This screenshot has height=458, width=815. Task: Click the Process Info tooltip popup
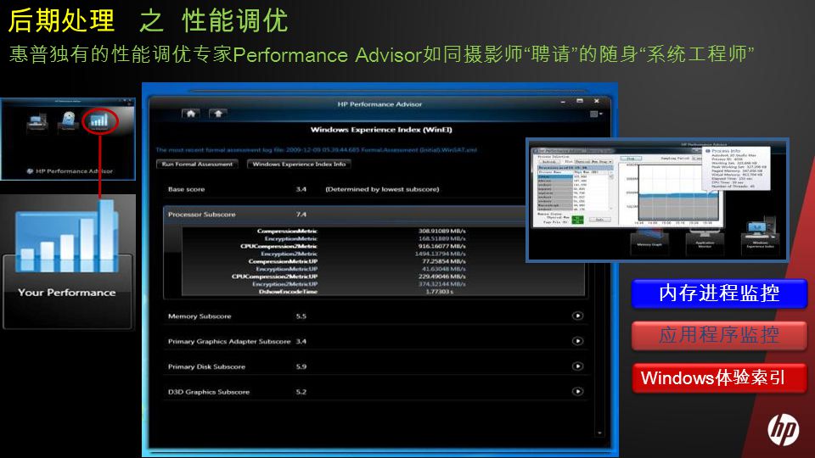(736, 168)
